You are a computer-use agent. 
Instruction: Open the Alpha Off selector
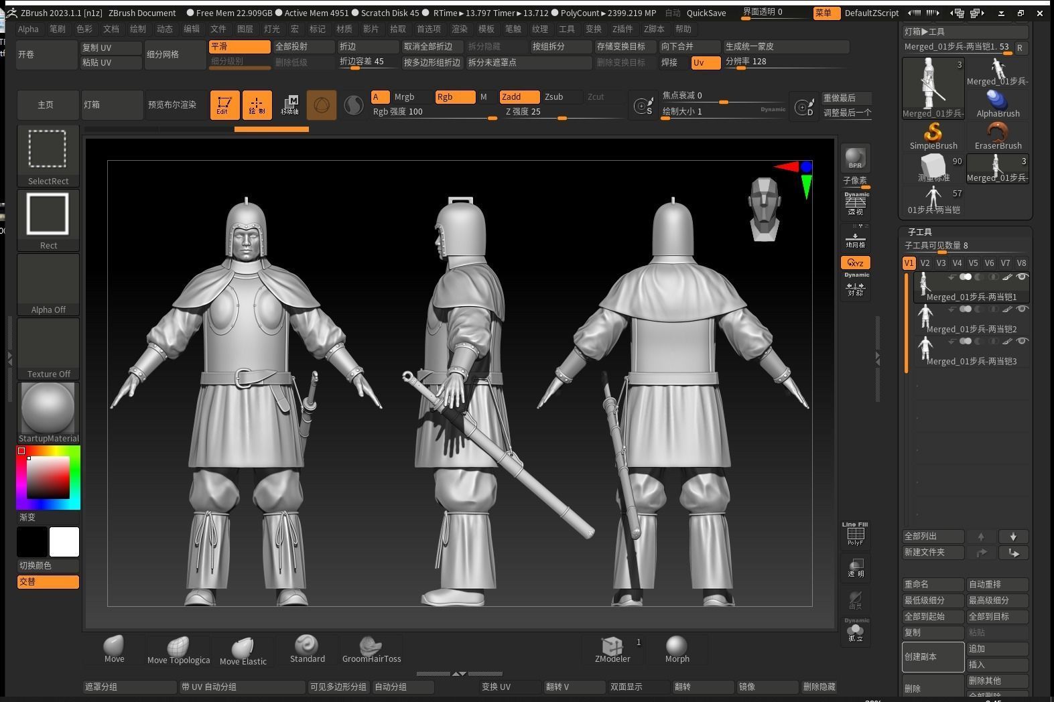48,284
